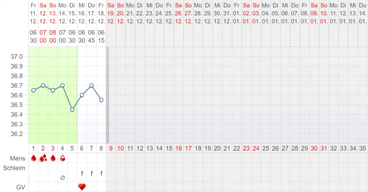Click the date header 'Mo 14.12.'
The image size is (368, 192).
(63, 13)
